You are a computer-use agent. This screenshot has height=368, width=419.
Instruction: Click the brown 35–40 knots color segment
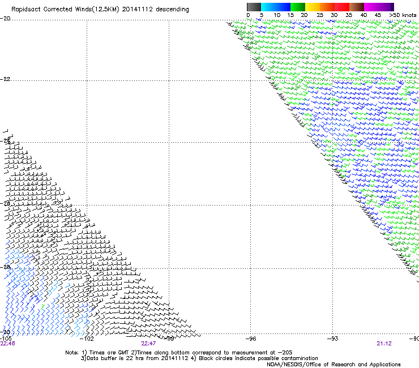tap(357, 7)
